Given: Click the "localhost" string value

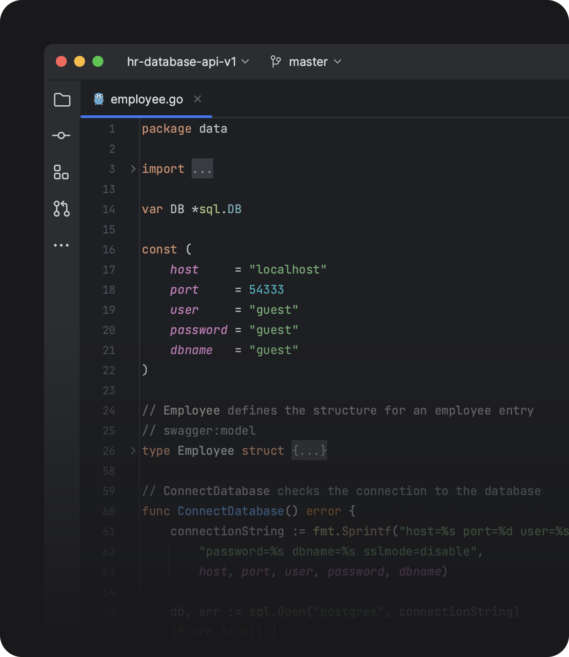Looking at the screenshot, I should 288,269.
